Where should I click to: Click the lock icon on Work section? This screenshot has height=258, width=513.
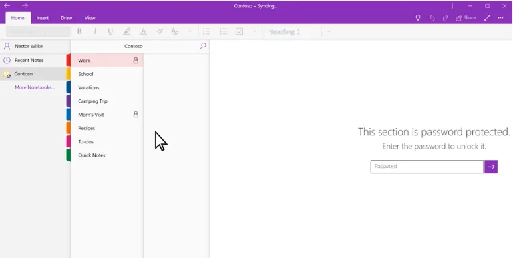coord(136,60)
